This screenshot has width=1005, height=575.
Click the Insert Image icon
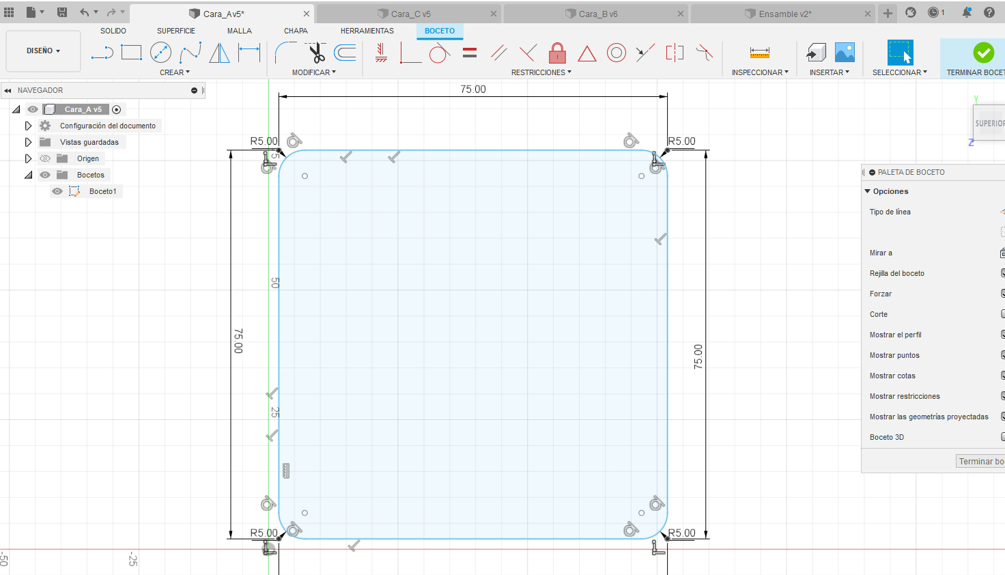click(x=845, y=53)
